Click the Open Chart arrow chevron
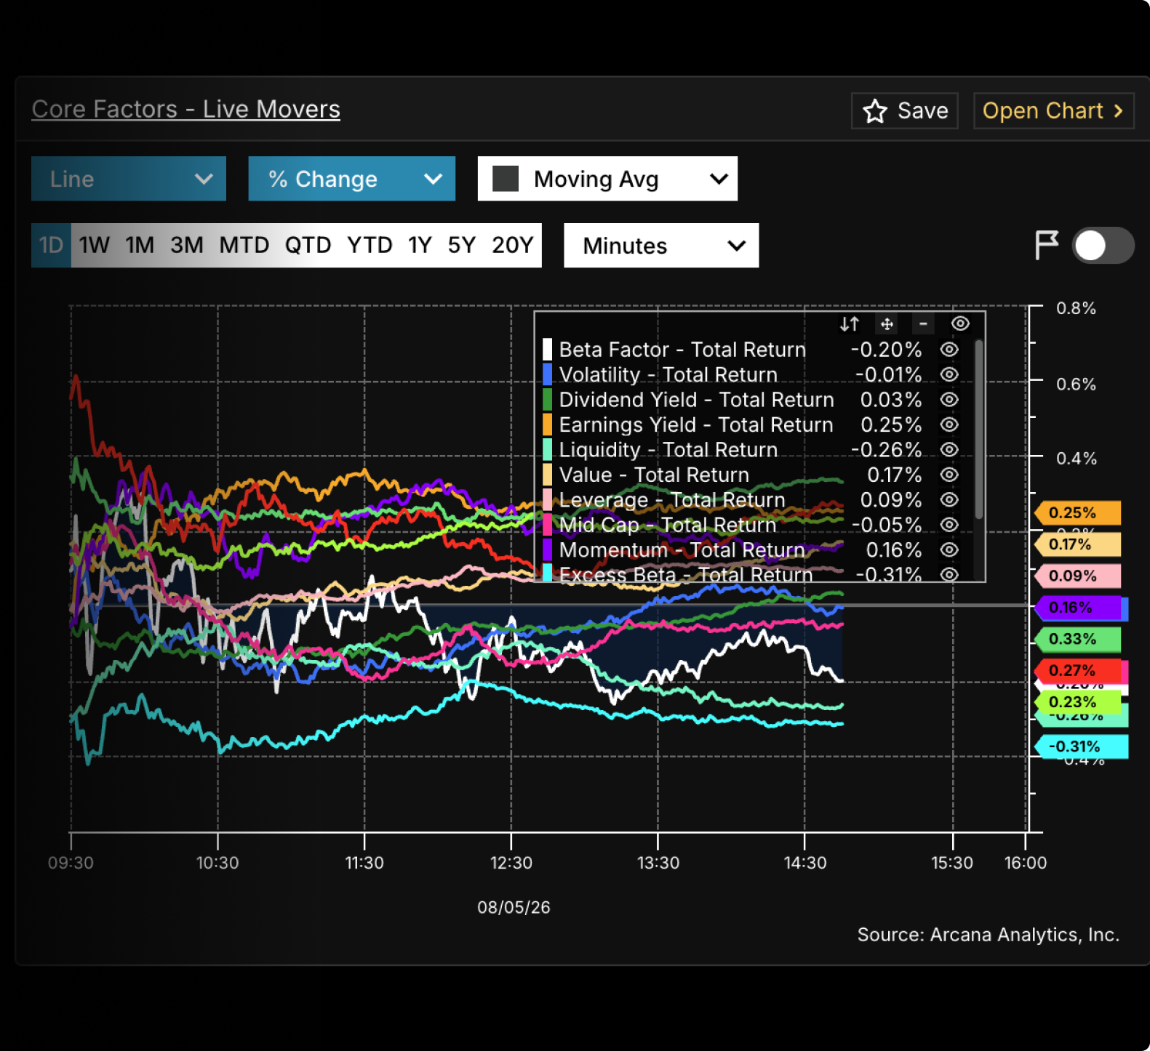Screen dimensions: 1150x1051 pos(1118,111)
